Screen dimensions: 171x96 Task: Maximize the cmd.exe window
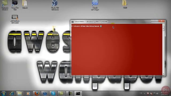click(157, 21)
